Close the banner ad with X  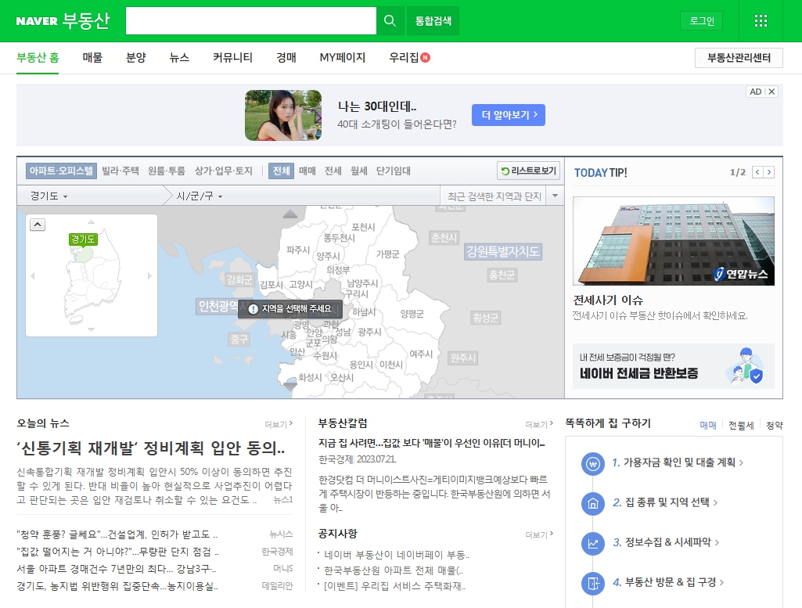click(771, 92)
